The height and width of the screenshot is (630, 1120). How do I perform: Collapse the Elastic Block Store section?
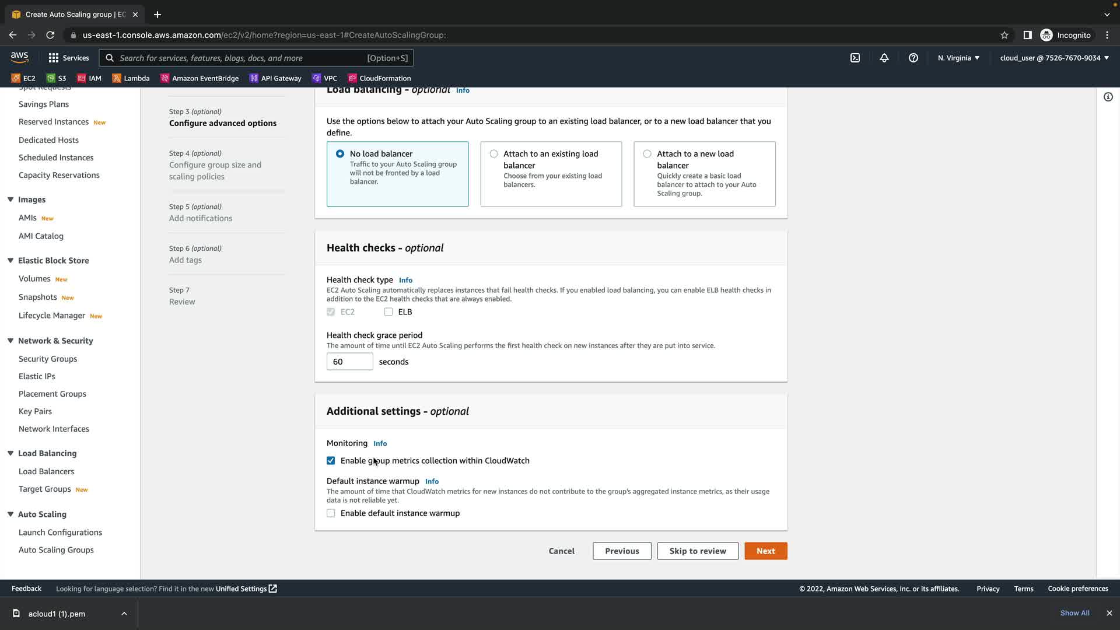click(10, 260)
